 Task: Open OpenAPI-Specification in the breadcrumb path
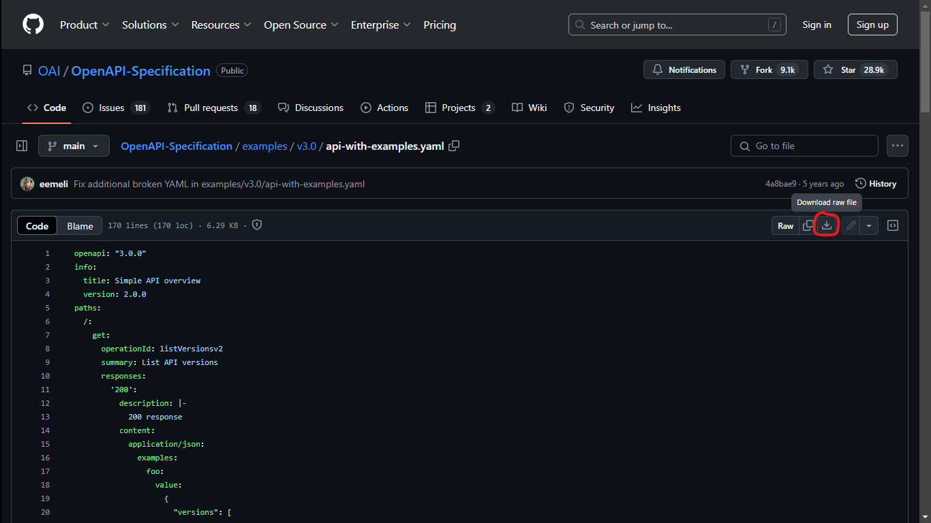coord(177,146)
